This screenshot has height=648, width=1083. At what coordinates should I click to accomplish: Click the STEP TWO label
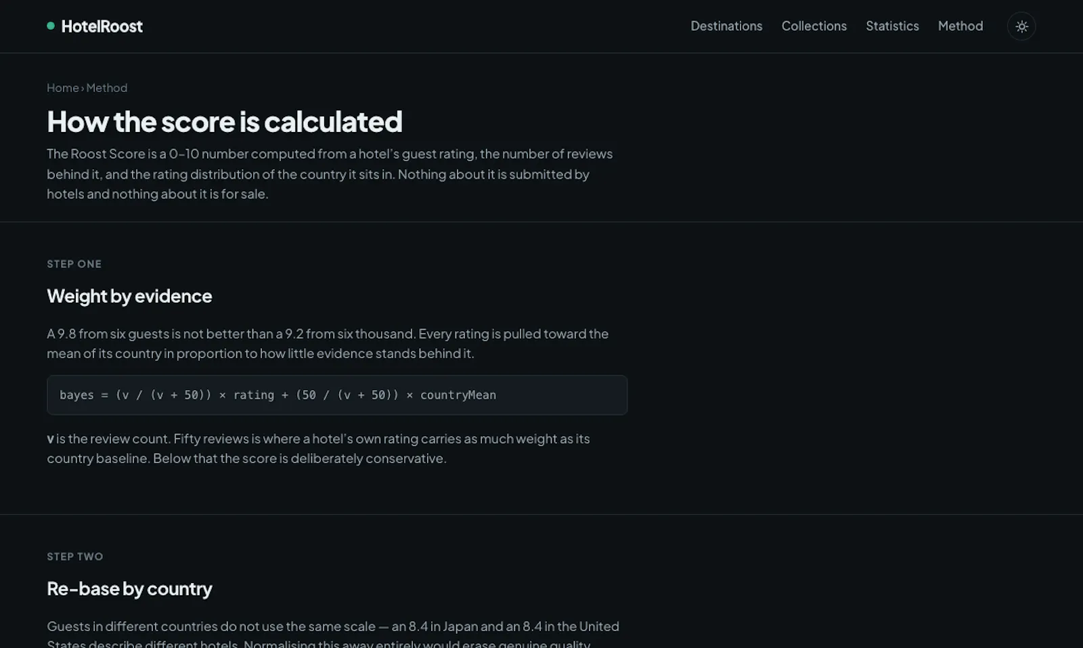click(74, 557)
